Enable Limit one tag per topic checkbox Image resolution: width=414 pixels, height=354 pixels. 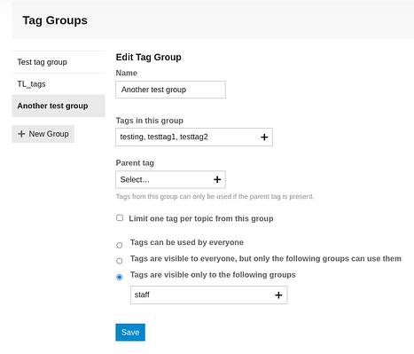click(120, 218)
